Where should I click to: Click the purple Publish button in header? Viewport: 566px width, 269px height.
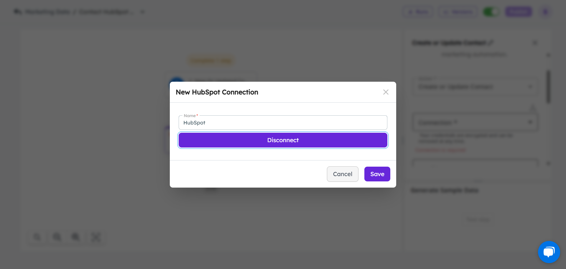point(519,12)
